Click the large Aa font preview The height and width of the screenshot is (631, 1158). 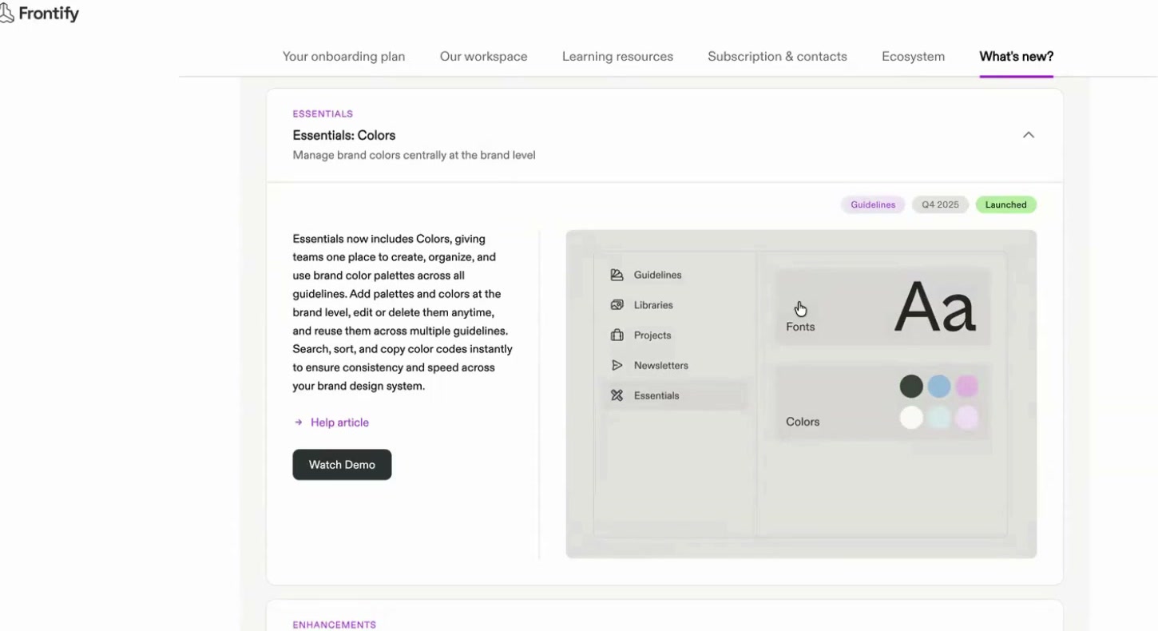tap(934, 308)
